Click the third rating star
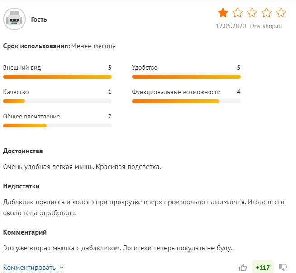Screen dimensions: 296x273 point(252,12)
